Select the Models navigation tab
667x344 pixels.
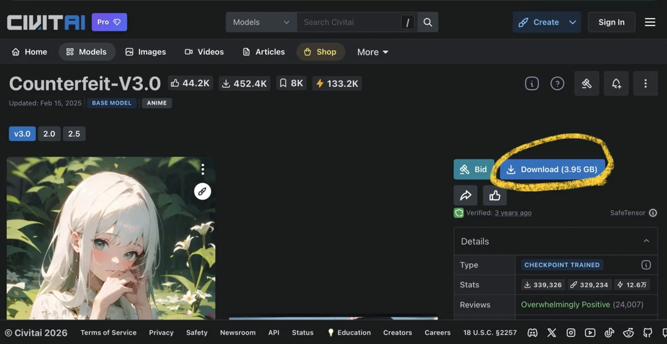click(x=87, y=52)
